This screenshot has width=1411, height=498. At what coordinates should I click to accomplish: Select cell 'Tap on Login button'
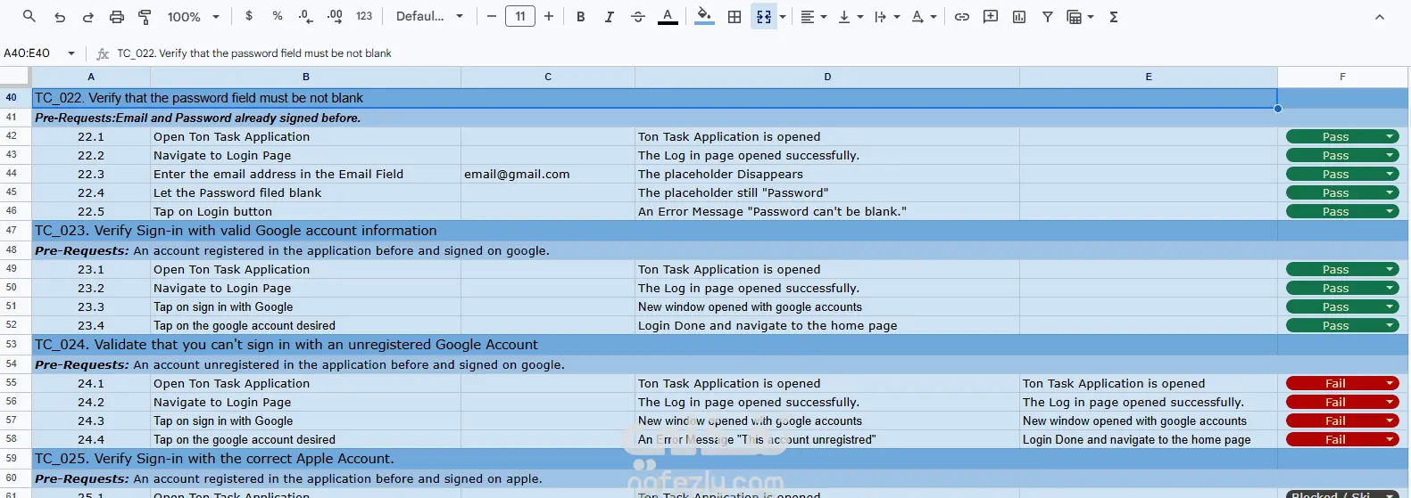(305, 211)
